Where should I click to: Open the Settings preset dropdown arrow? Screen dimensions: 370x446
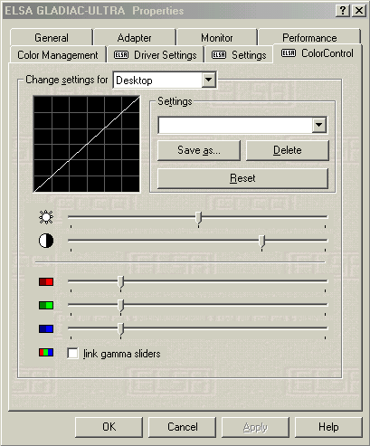(x=319, y=125)
